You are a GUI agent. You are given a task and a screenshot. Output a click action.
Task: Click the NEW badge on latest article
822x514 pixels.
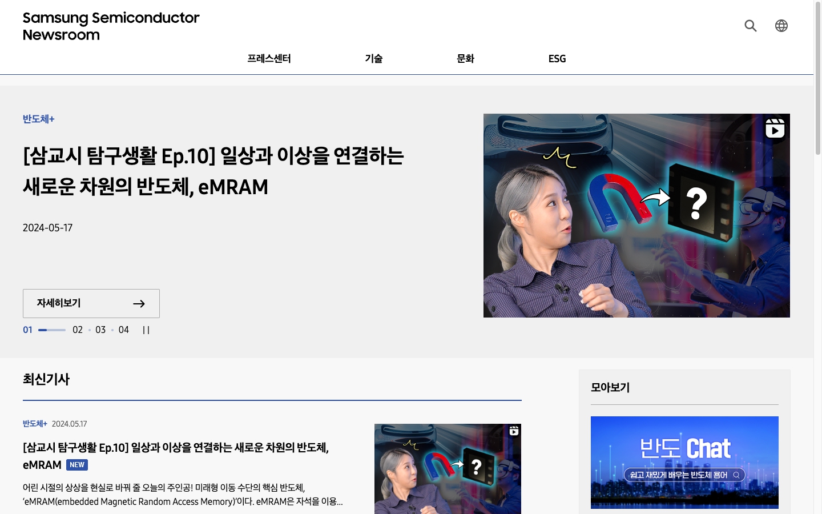point(77,465)
